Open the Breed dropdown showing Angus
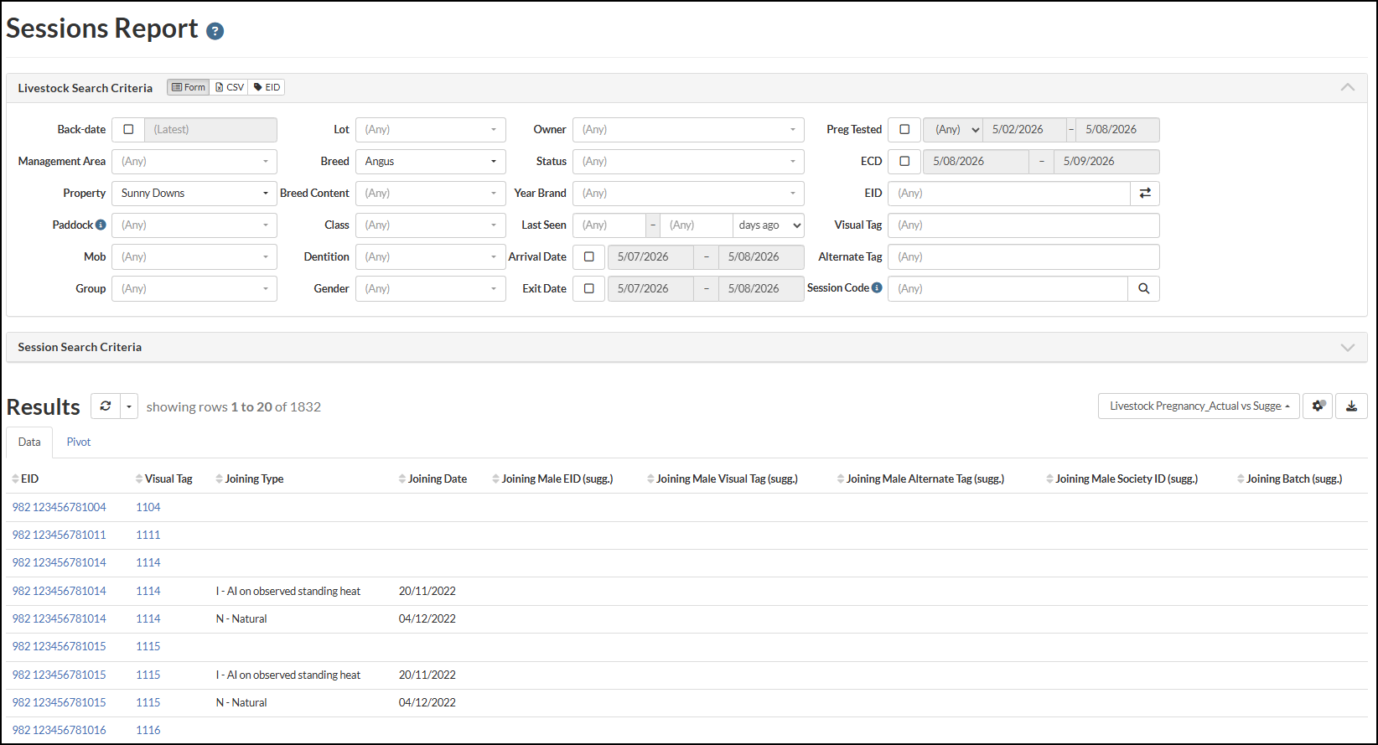Viewport: 1378px width, 745px height. coord(431,162)
